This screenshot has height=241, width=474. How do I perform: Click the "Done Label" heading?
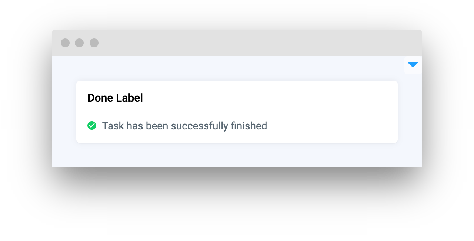click(115, 98)
